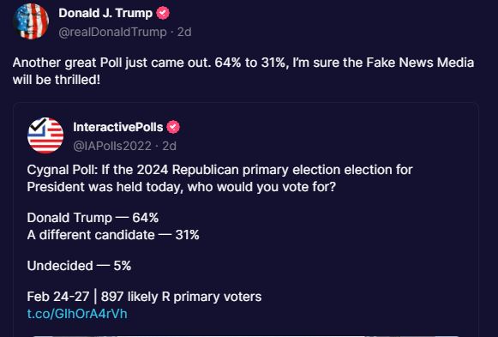Viewport: 498px width, 337px height.
Task: Click the Cygnal Poll question text
Action: [219, 178]
